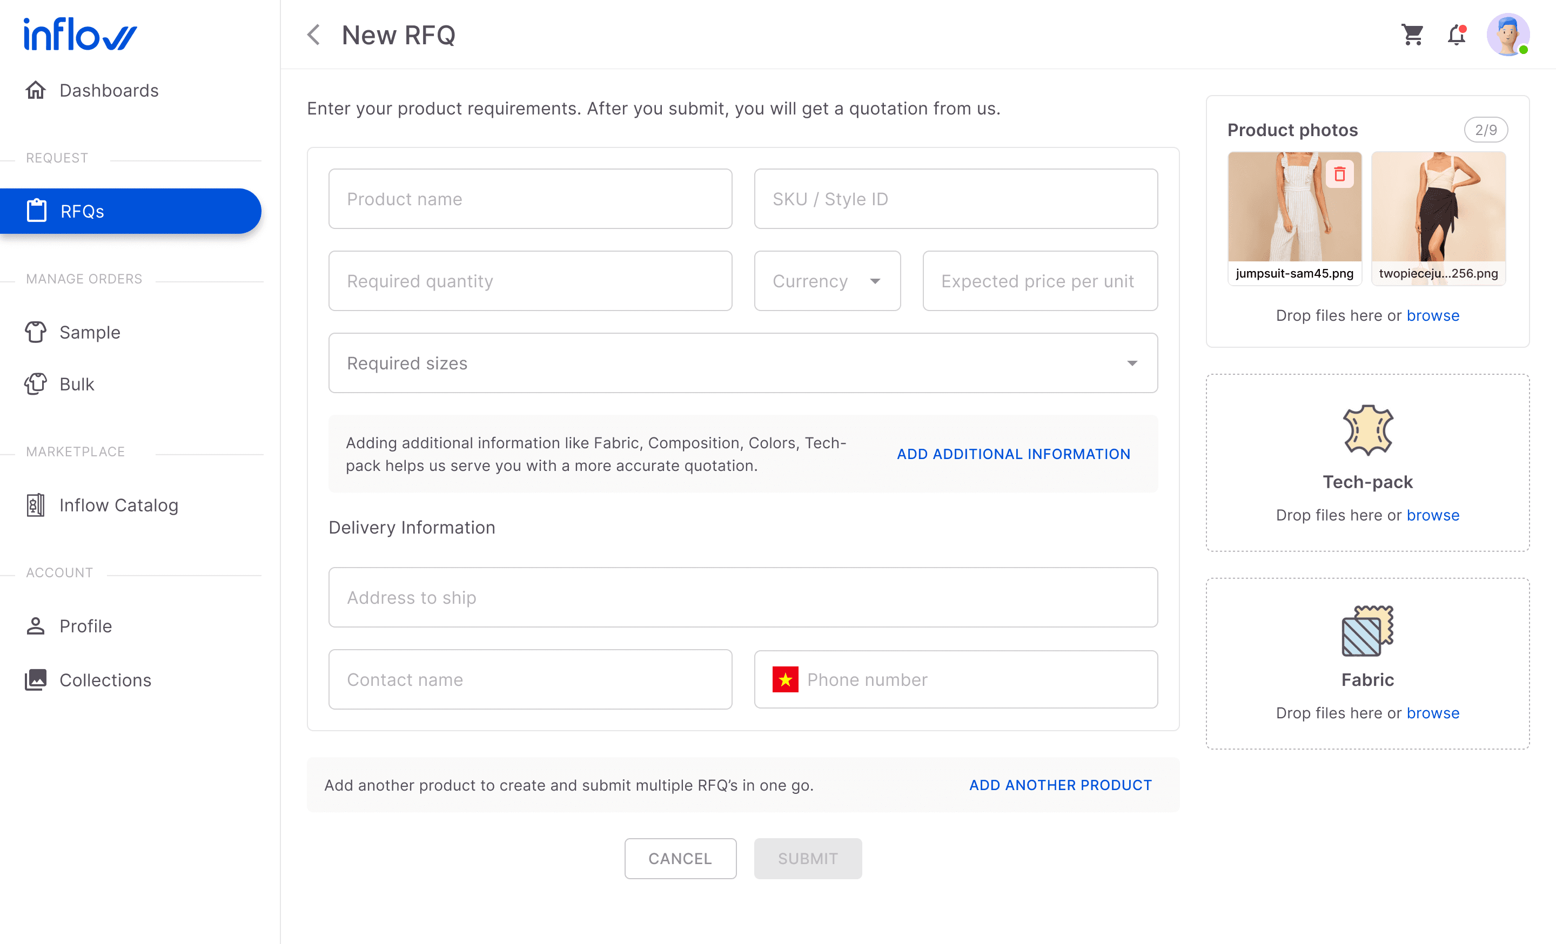Image resolution: width=1556 pixels, height=944 pixels.
Task: Click the user avatar in header
Action: coord(1507,35)
